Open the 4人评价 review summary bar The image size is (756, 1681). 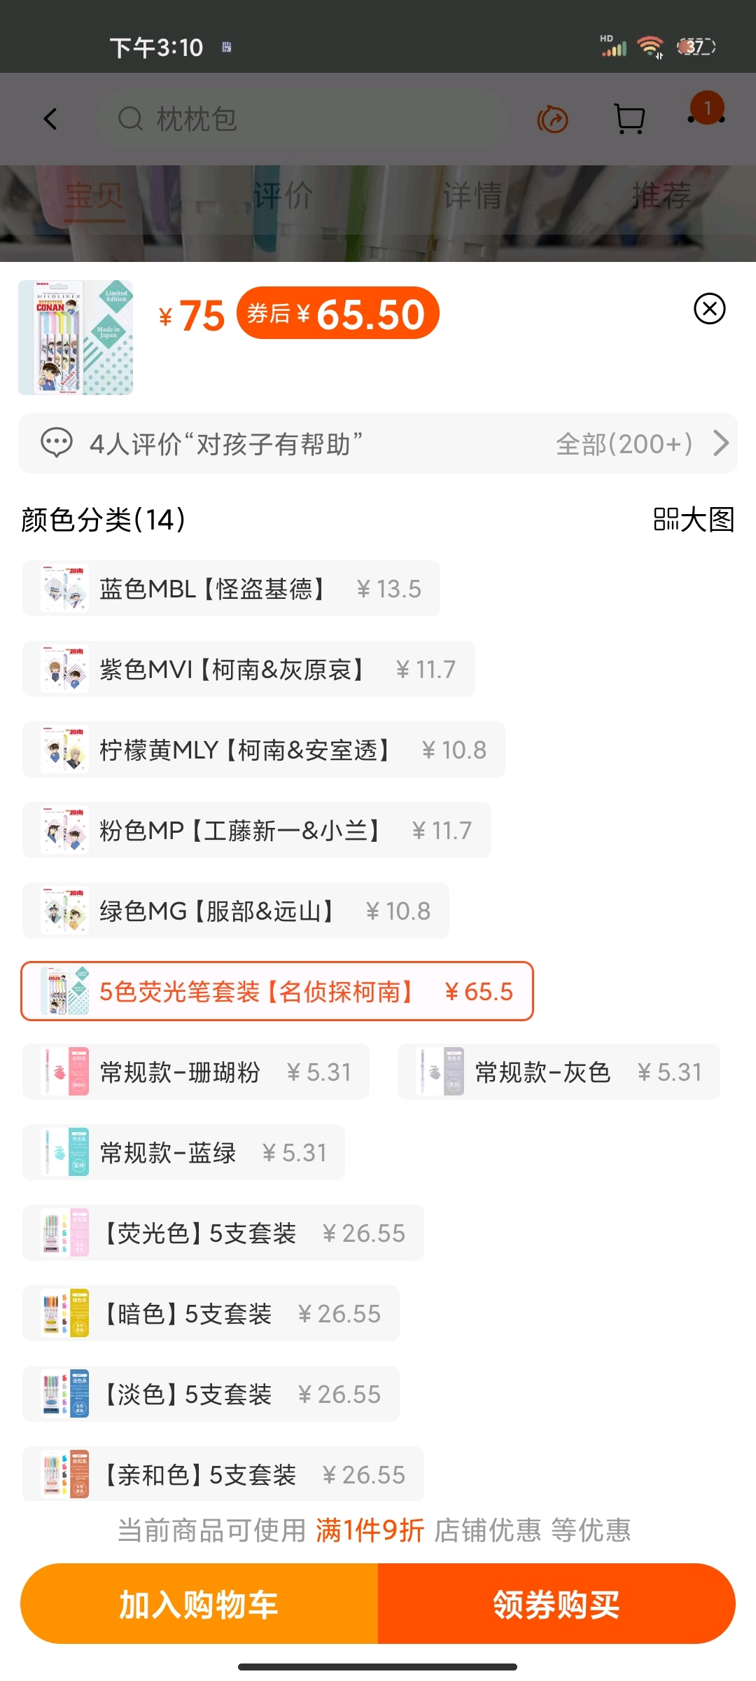click(x=378, y=443)
